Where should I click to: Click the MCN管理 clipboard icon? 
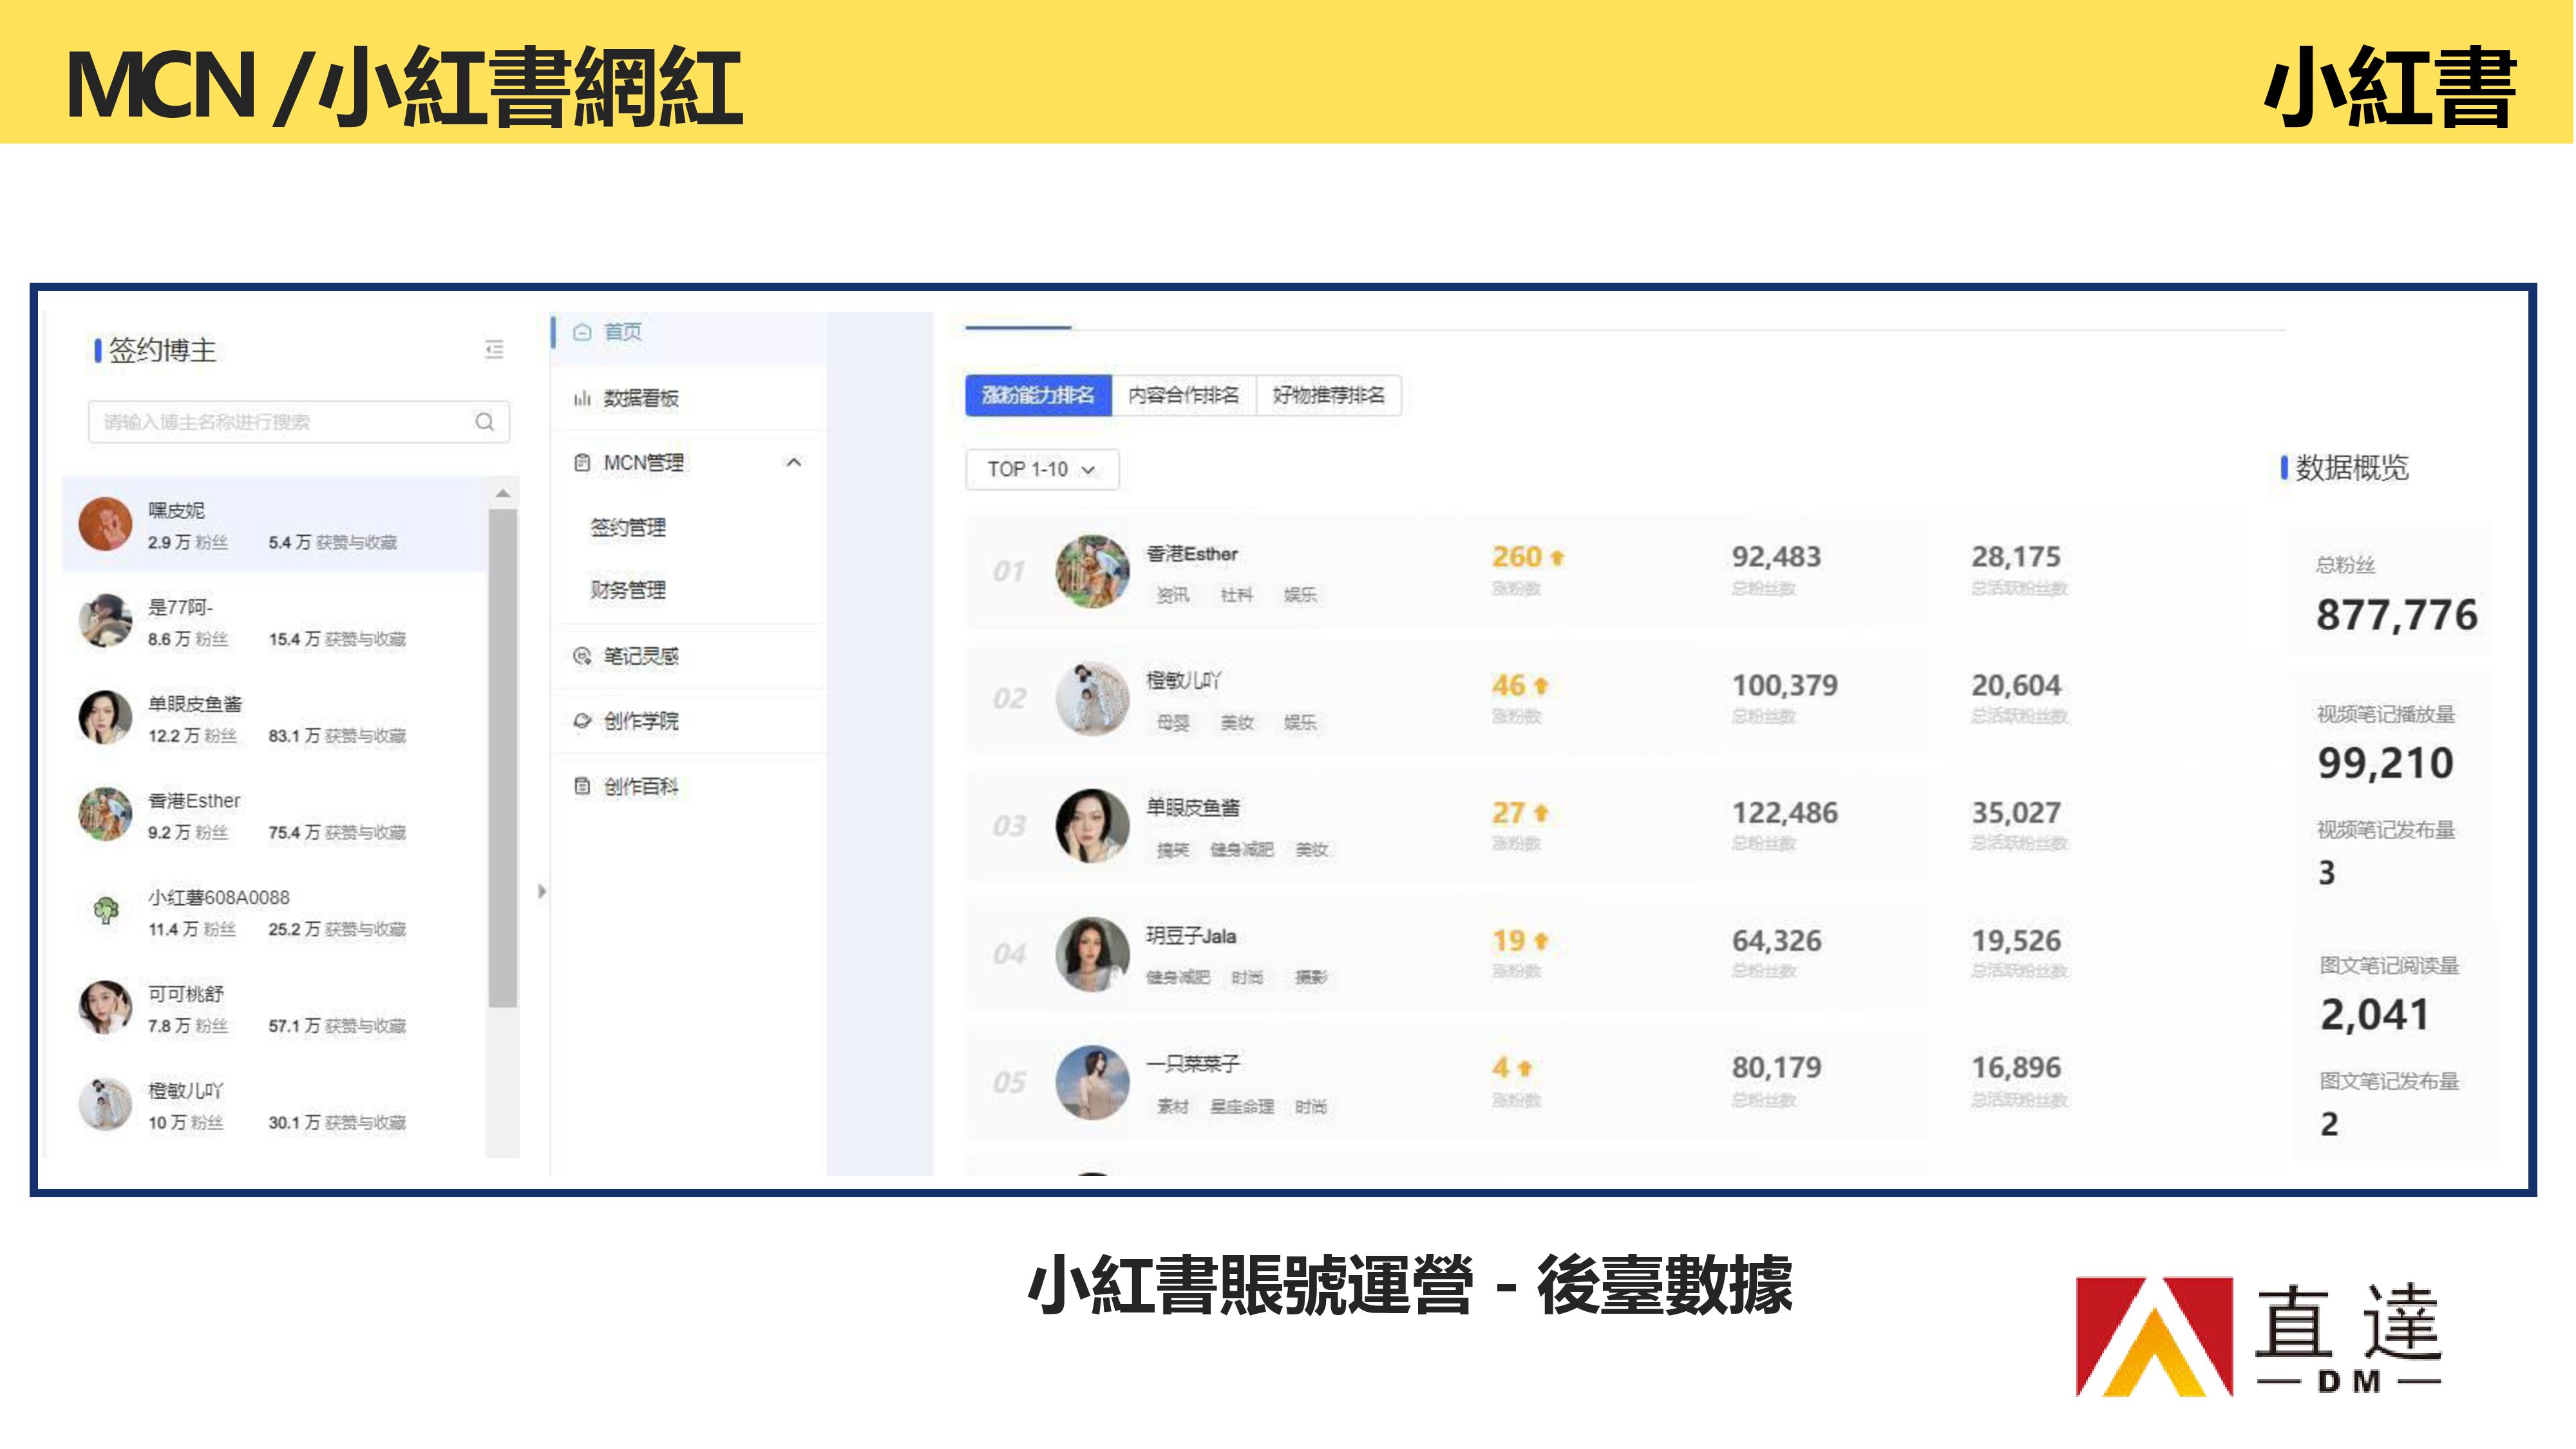582,463
